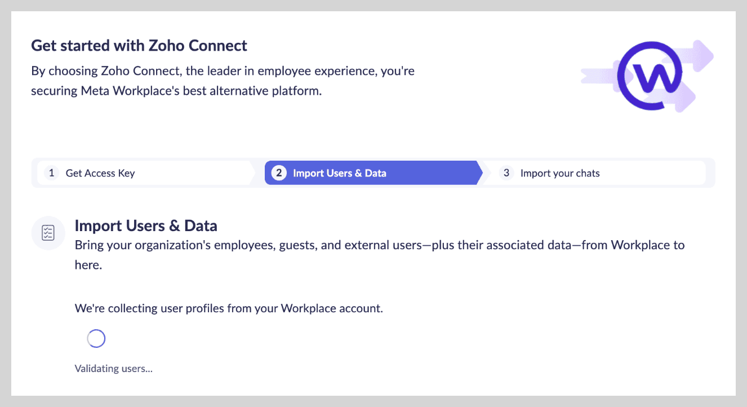The width and height of the screenshot is (747, 407).
Task: Go to the Get Access Key step
Action: 100,173
